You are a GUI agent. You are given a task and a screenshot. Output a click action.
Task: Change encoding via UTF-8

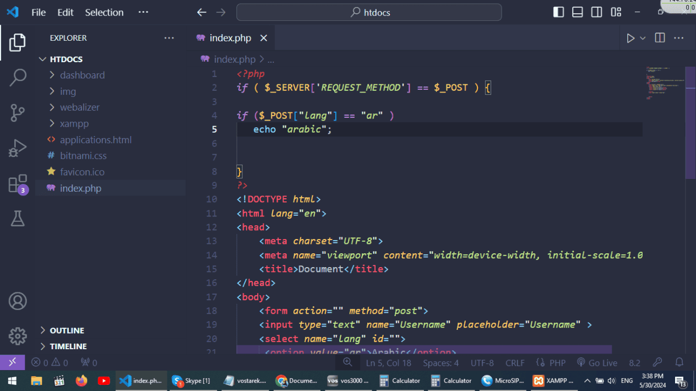tap(482, 363)
